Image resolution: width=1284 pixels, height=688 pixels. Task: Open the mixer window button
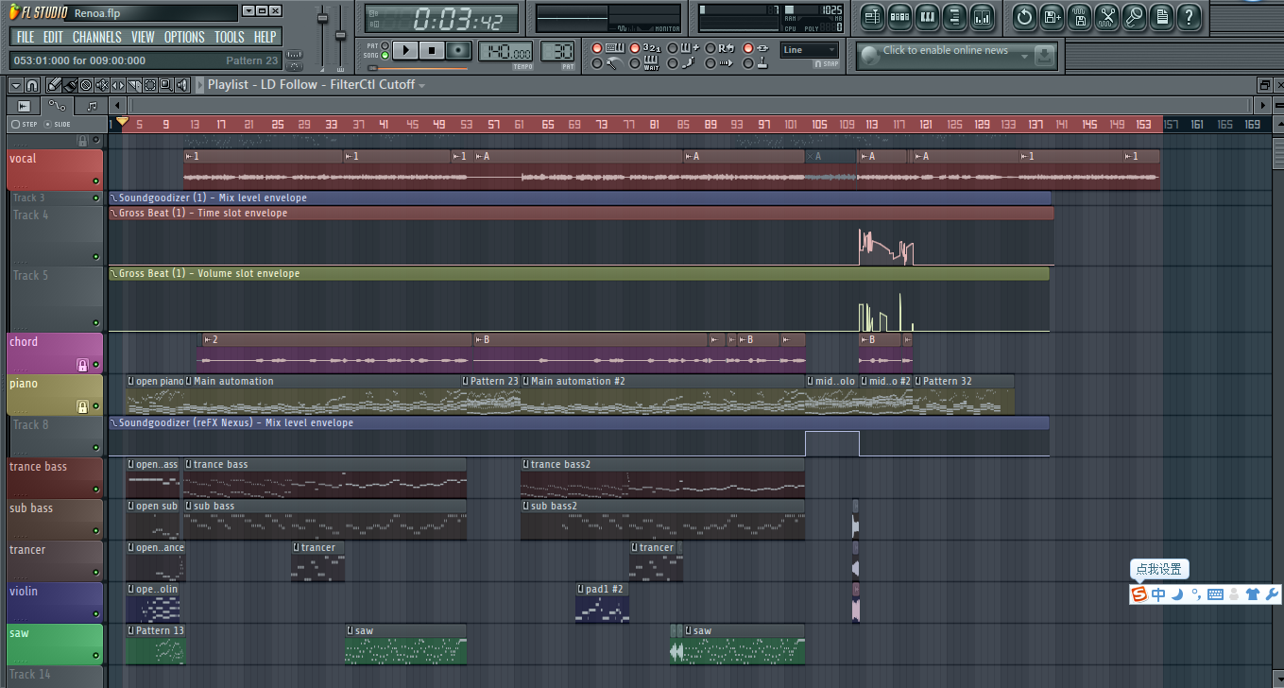[982, 16]
